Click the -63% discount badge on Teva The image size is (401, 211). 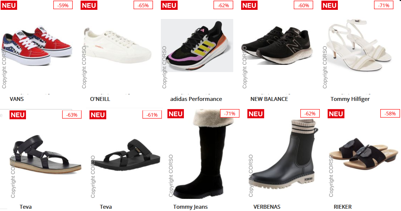click(72, 115)
